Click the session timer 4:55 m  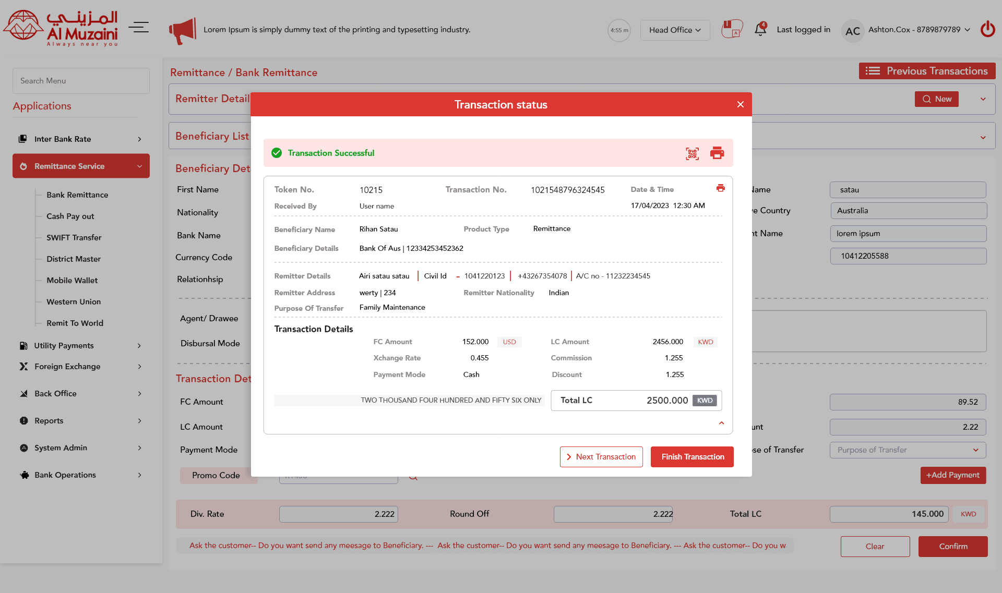pyautogui.click(x=619, y=30)
